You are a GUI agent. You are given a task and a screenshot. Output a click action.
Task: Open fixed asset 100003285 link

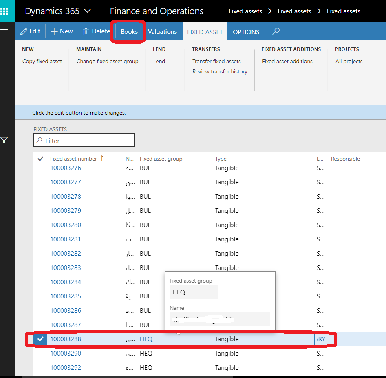(x=66, y=296)
